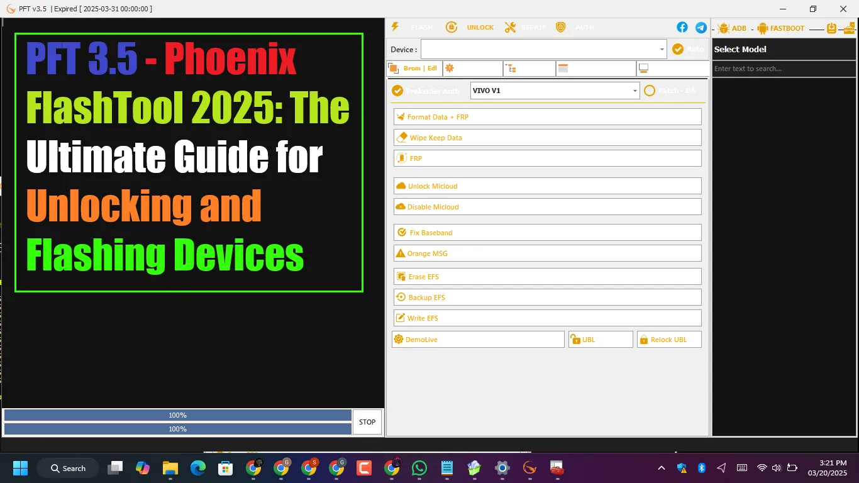859x483 pixels.
Task: Open the tree-structure icon sub-tab
Action: [x=529, y=68]
